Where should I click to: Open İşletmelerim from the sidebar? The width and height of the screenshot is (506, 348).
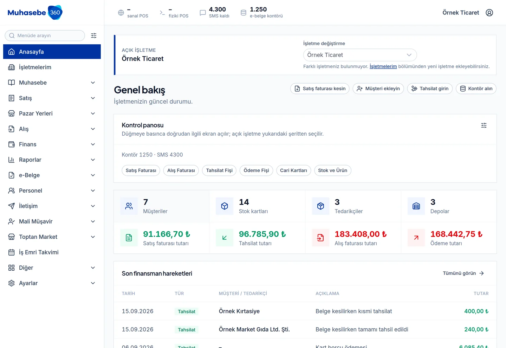(52, 67)
